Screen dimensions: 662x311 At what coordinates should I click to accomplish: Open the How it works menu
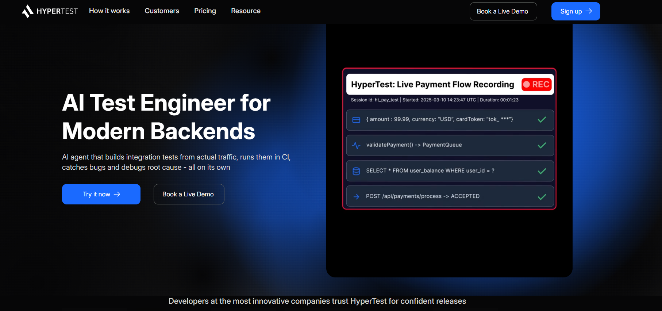109,11
